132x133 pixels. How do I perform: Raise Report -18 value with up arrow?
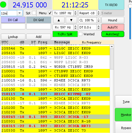click(x=99, y=12)
